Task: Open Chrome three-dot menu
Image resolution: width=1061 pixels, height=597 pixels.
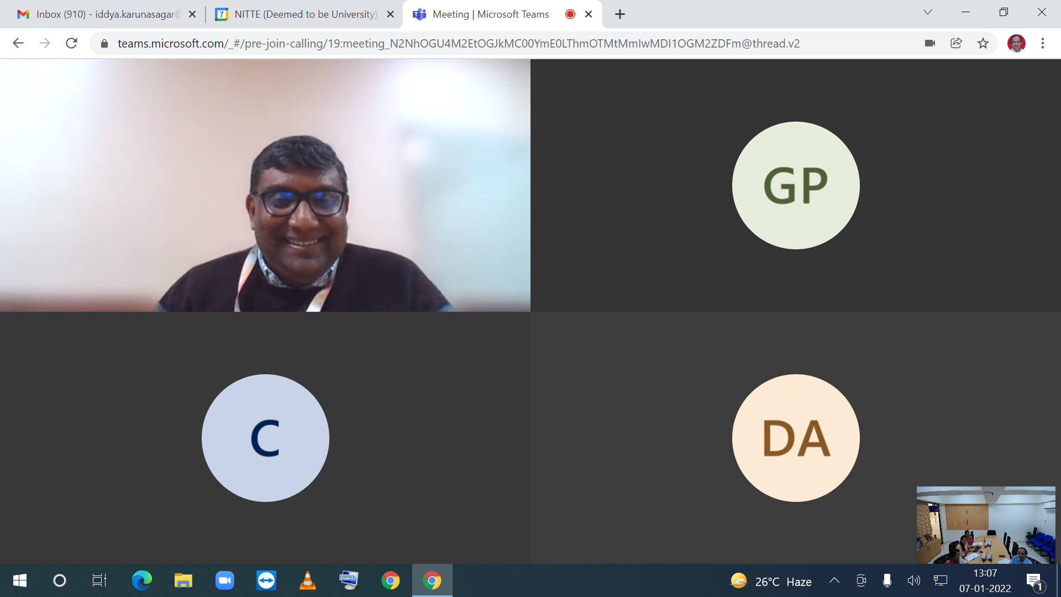Action: pos(1043,43)
